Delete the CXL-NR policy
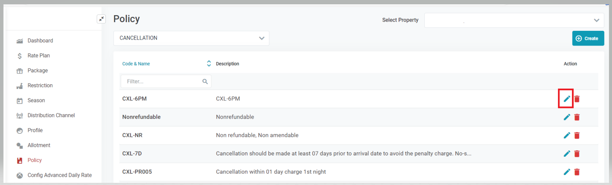612x185 pixels. point(577,135)
